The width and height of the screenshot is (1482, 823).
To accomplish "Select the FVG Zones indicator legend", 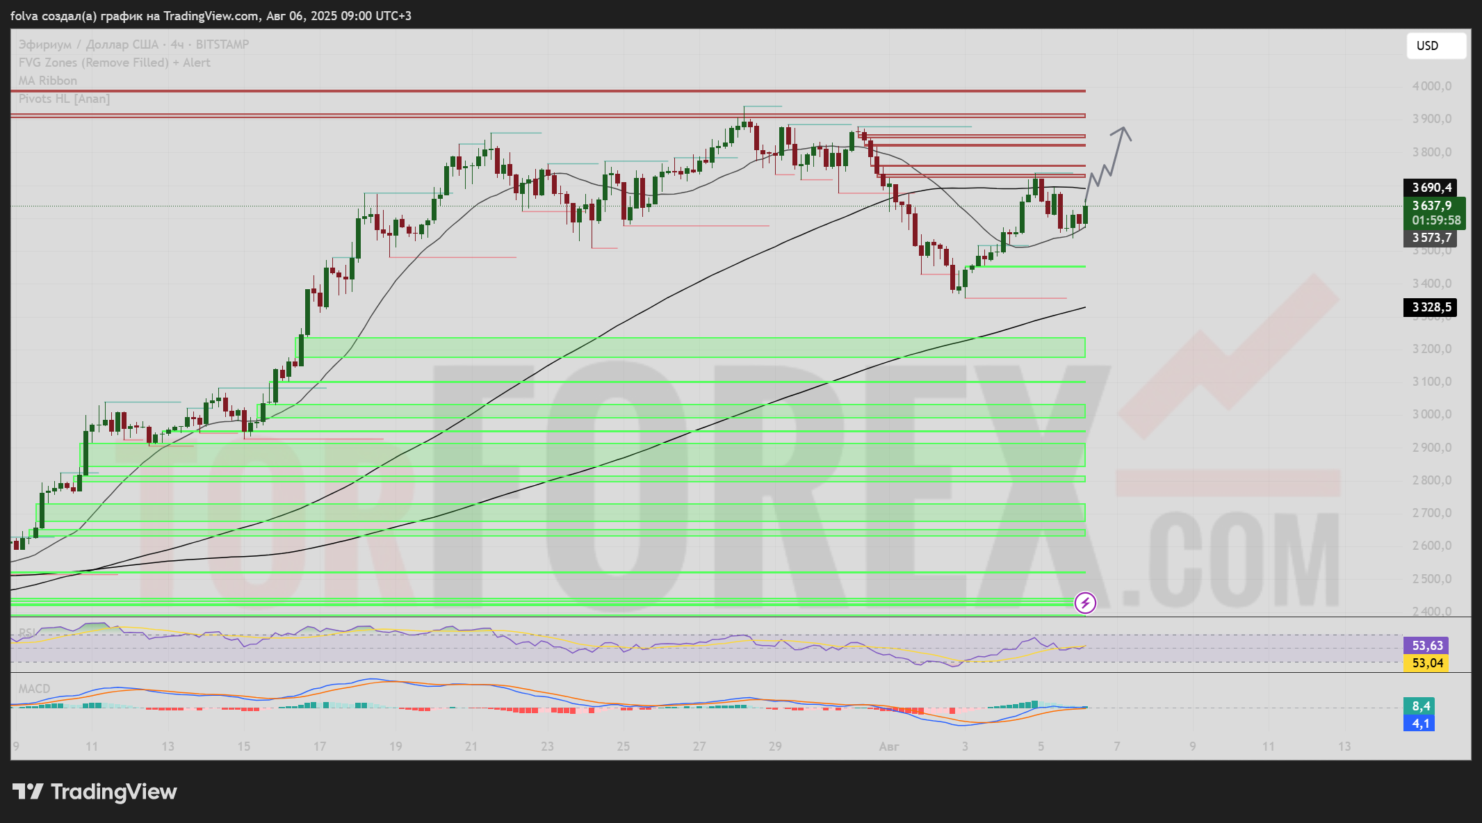I will coord(114,63).
